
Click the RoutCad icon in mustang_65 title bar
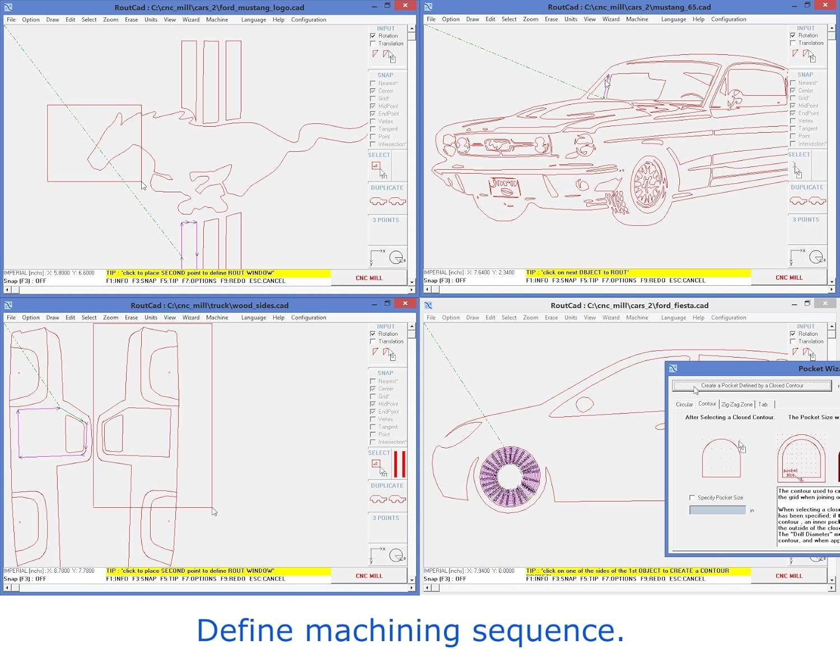[x=428, y=7]
